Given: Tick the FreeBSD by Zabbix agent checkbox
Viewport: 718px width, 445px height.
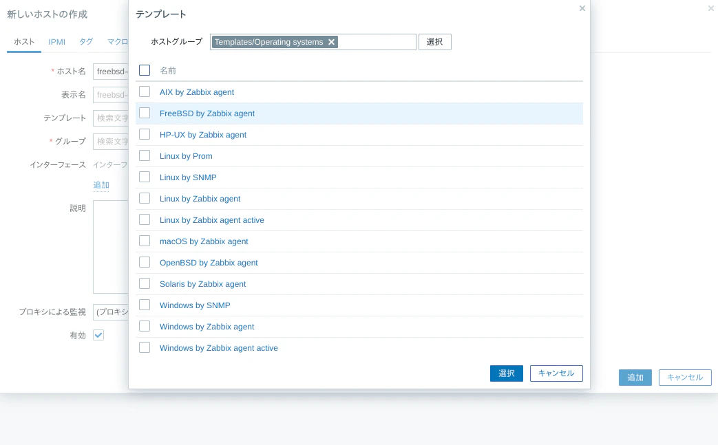Looking at the screenshot, I should click(x=145, y=113).
